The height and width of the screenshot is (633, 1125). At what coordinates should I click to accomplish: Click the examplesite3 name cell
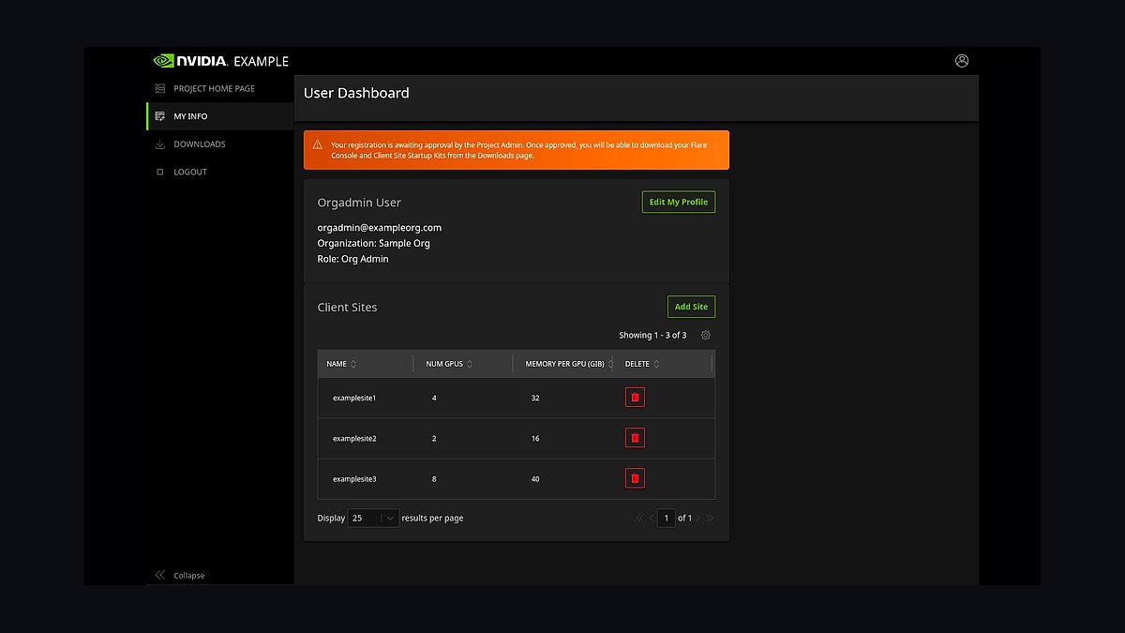354,479
